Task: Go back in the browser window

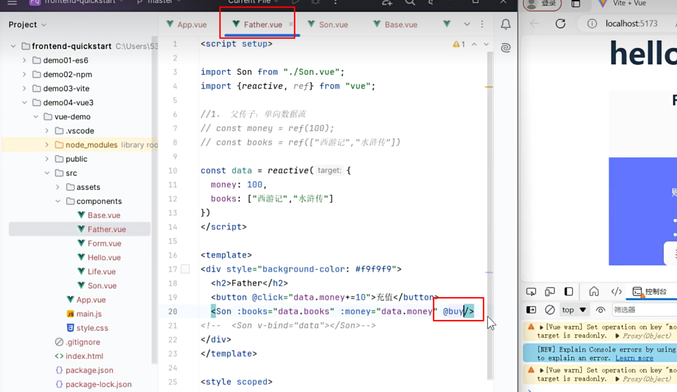Action: [x=534, y=24]
